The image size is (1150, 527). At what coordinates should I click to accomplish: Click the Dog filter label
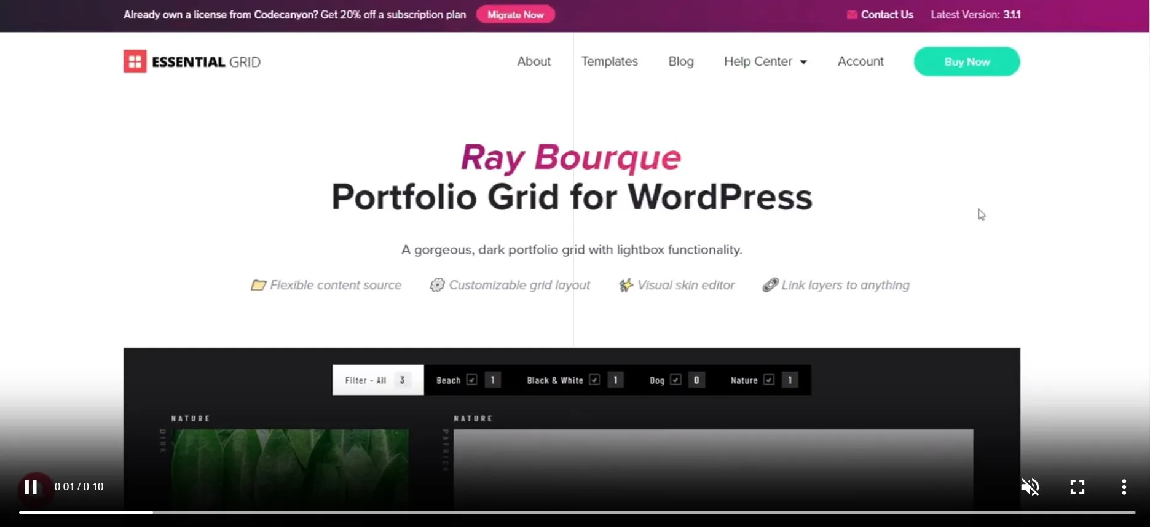657,380
